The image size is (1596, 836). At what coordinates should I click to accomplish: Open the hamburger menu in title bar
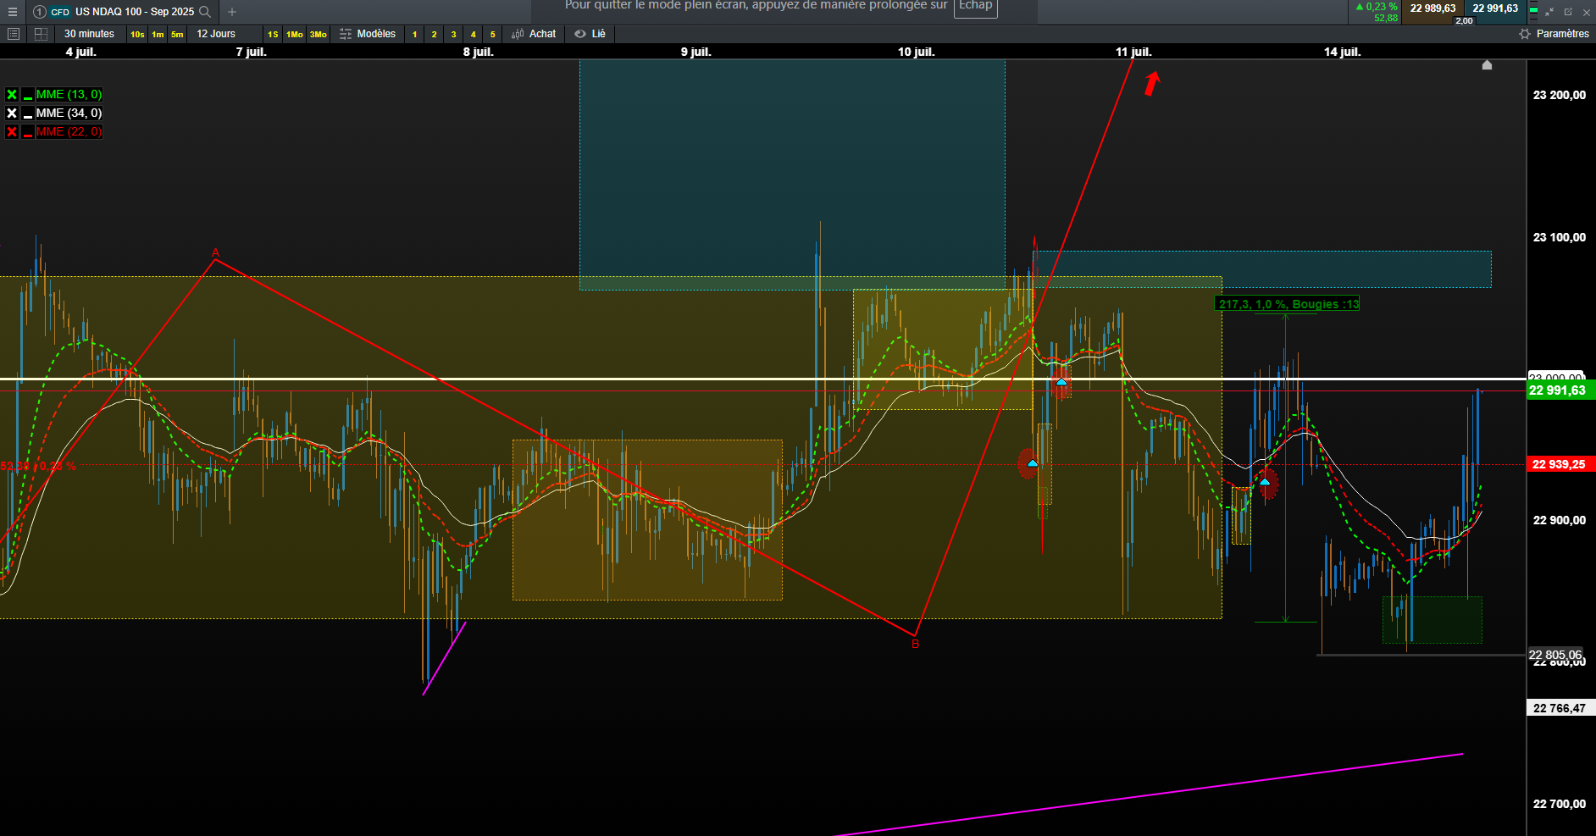[13, 12]
